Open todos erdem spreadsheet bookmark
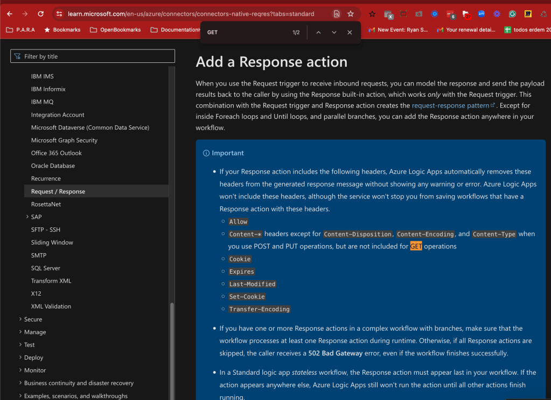Image resolution: width=551 pixels, height=400 pixels. (527, 30)
